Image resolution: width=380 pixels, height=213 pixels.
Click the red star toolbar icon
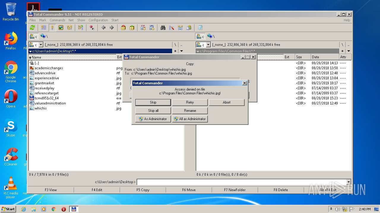pyautogui.click(x=92, y=28)
